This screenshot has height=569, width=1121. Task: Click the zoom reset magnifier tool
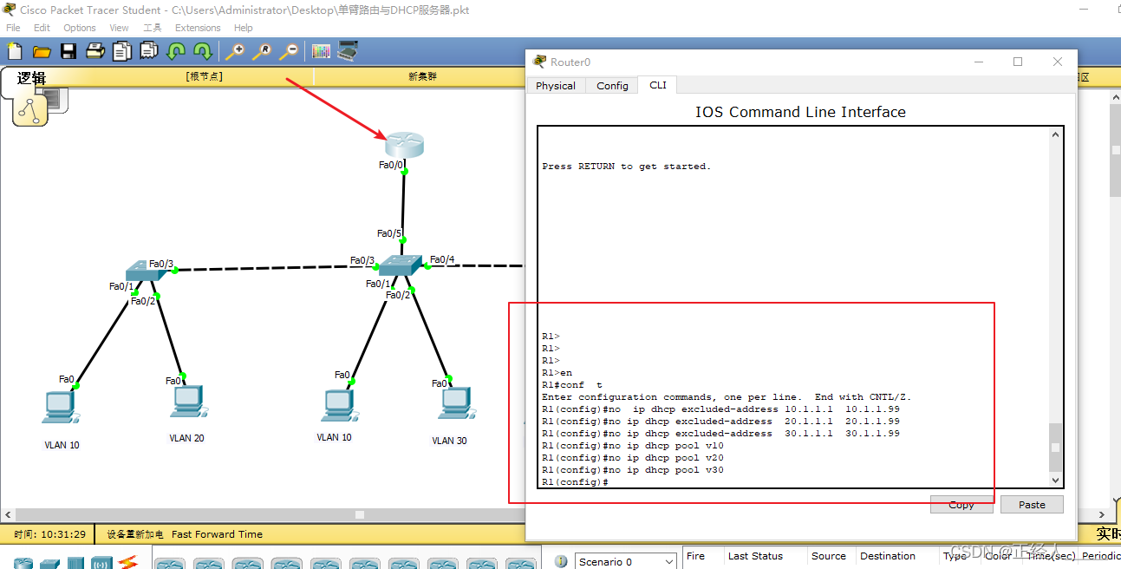pos(262,50)
